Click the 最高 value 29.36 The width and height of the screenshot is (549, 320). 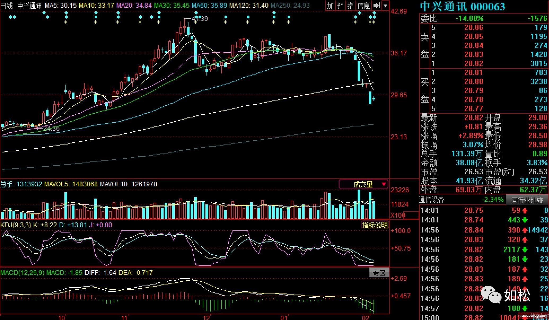pyautogui.click(x=538, y=127)
